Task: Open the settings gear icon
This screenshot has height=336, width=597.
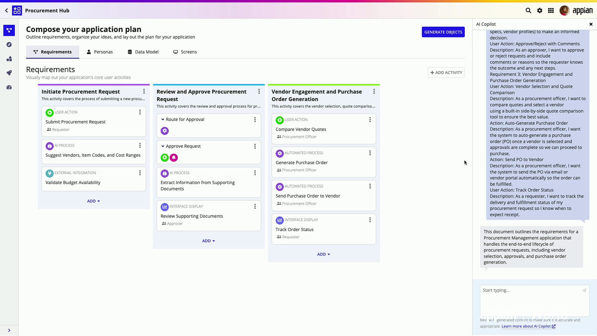Action: 539,11
